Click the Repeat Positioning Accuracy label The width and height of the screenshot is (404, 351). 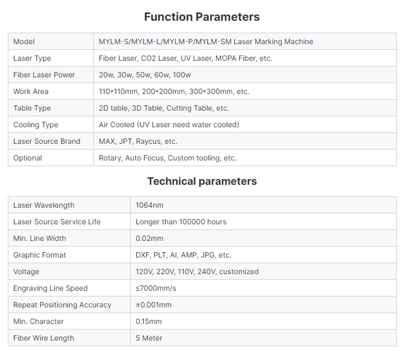(62, 305)
